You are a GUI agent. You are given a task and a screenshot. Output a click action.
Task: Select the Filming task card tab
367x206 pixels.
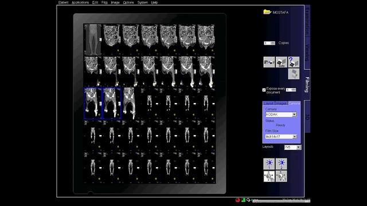(307, 85)
